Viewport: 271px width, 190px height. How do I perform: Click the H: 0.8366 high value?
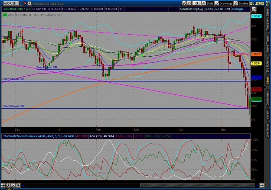click(x=68, y=9)
